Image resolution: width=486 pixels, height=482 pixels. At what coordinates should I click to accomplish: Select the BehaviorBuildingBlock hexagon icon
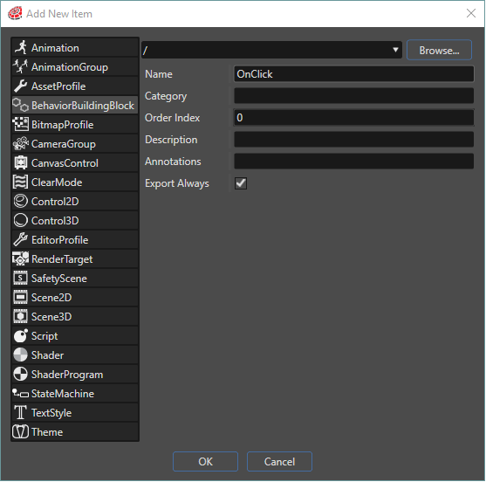20,106
